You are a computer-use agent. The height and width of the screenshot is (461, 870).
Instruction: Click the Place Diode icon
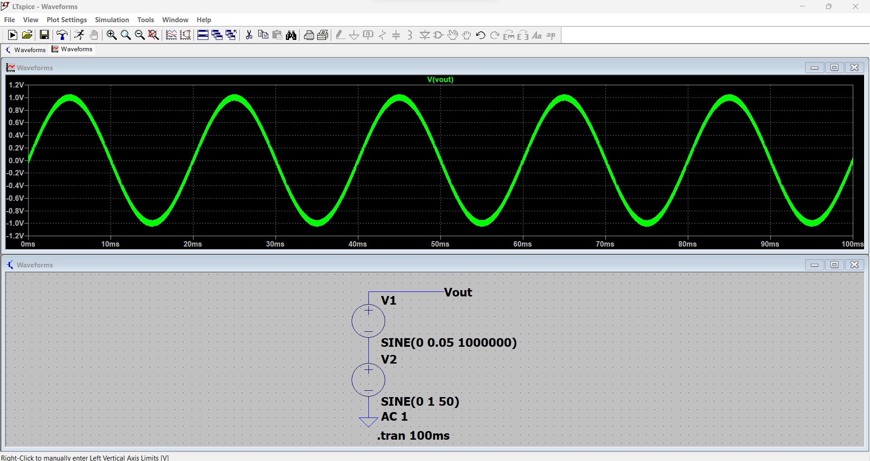(x=425, y=35)
